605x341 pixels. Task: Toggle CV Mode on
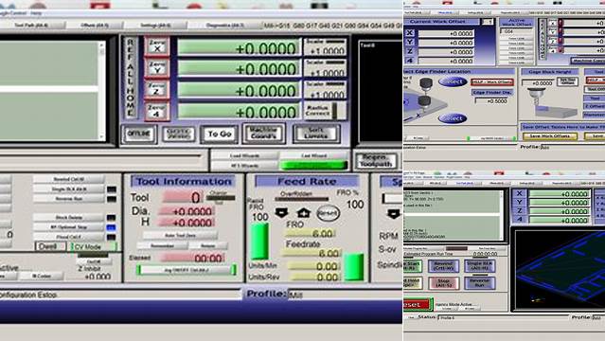click(94, 247)
